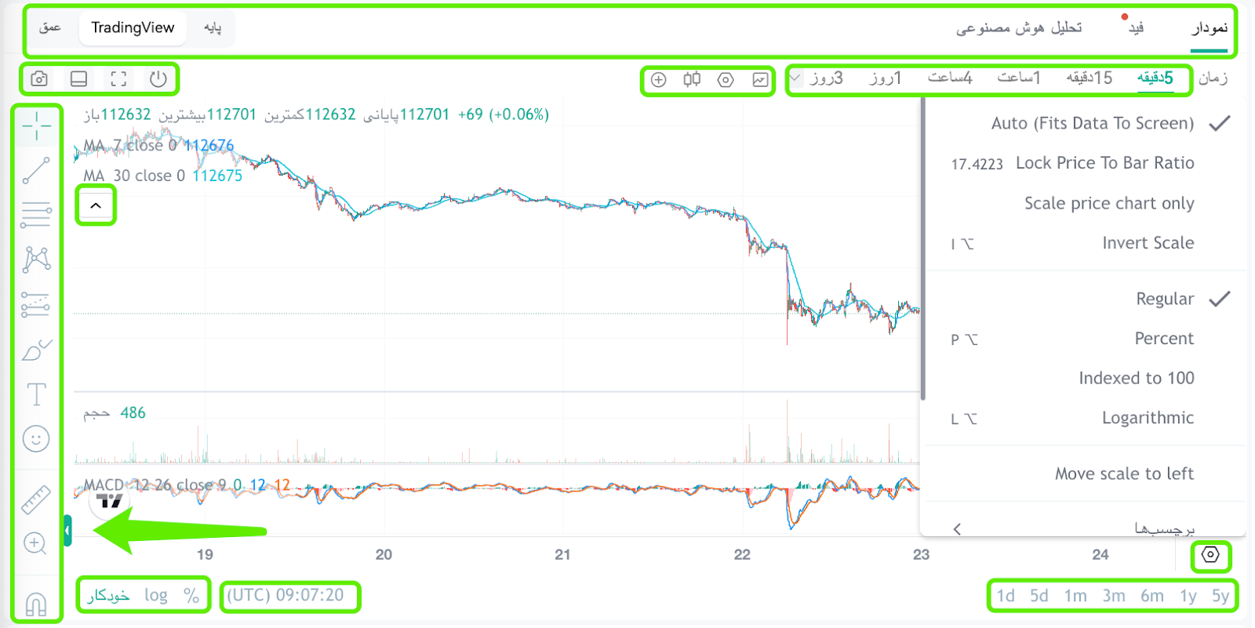Select the text annotation tool

[36, 394]
